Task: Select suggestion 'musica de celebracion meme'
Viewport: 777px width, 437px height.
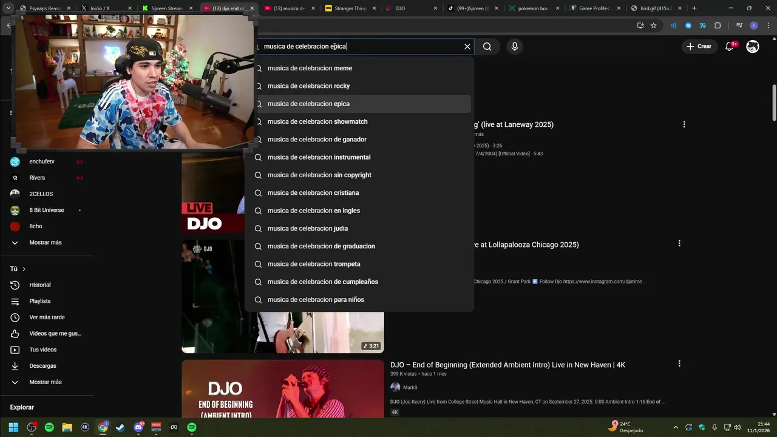Action: tap(359, 68)
